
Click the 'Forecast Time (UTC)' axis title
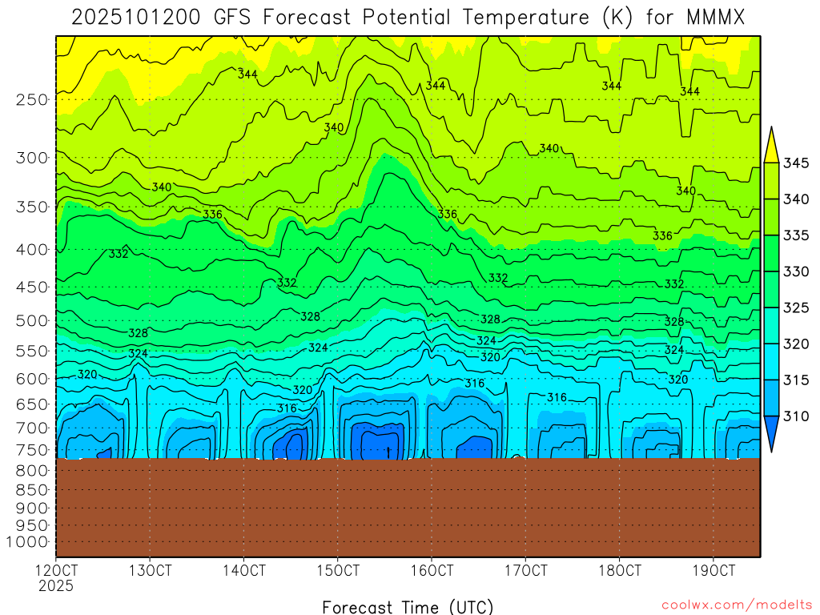pos(408,607)
